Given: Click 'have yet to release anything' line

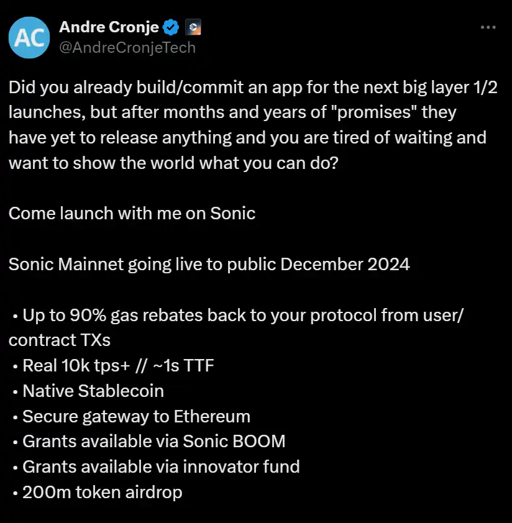Looking at the screenshot, I should [247, 138].
